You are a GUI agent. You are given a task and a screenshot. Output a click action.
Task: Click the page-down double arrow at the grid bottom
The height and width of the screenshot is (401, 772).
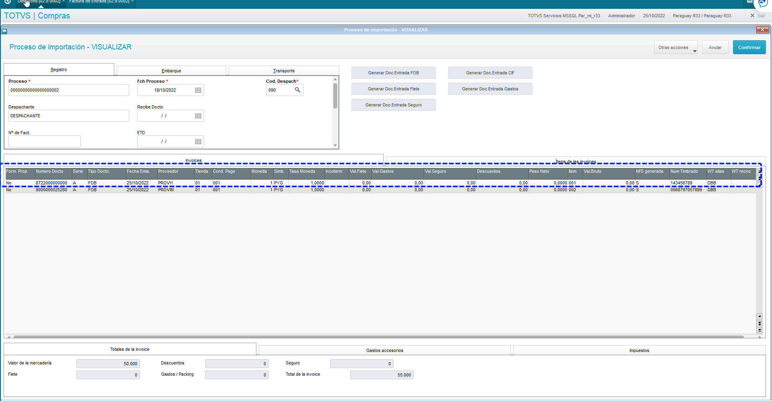760,323
